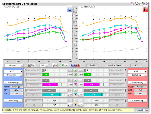Click left dotted-grid icon in Test 3 row
Image resolution: width=151 pixels, height=114 pixels.
pos(70,91)
